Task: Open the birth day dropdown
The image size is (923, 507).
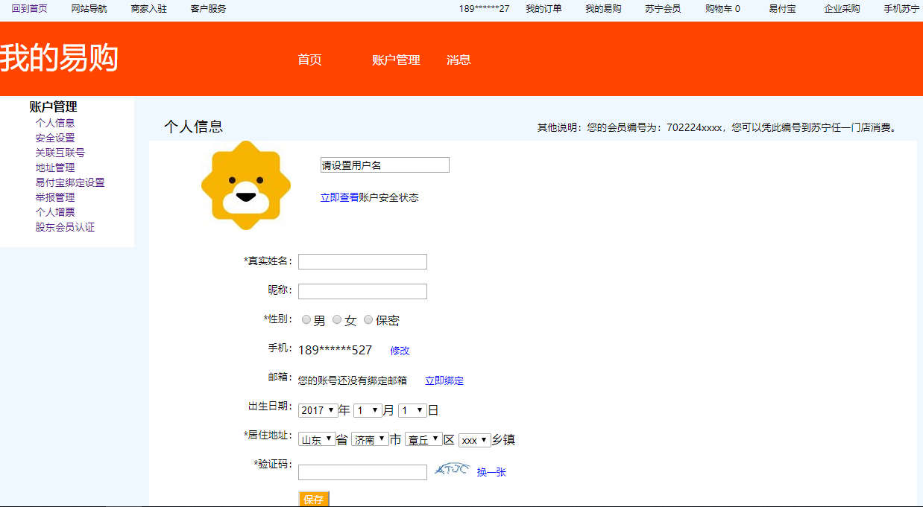Action: (412, 410)
